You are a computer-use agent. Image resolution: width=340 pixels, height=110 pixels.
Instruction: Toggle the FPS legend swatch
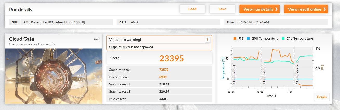[x=235, y=39]
